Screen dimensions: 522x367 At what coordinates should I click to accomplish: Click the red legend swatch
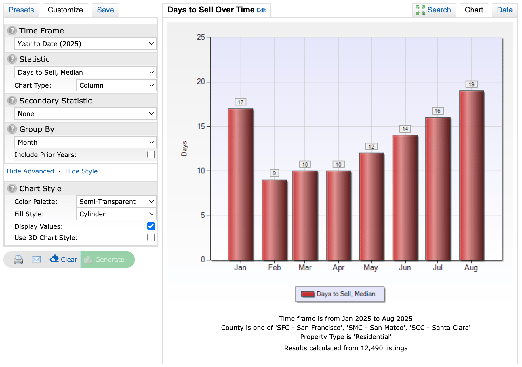308,294
